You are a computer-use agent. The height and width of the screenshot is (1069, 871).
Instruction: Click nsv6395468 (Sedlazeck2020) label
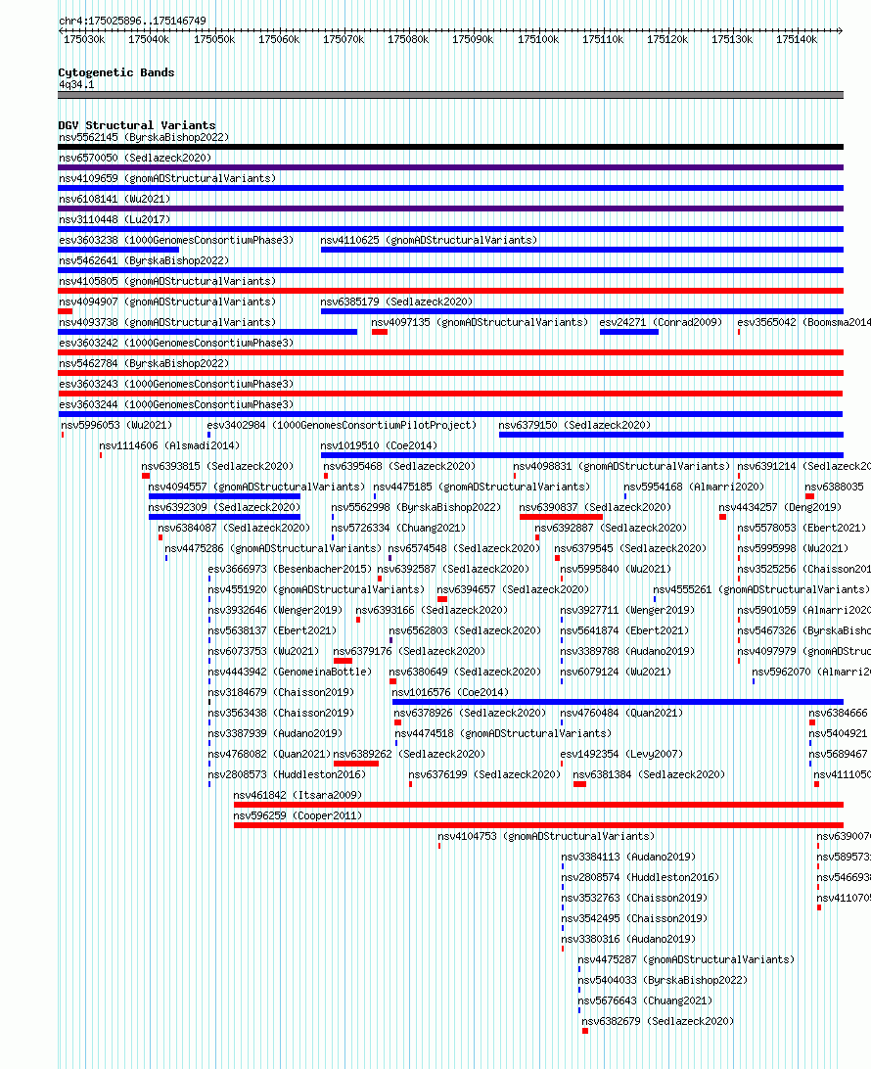[399, 466]
